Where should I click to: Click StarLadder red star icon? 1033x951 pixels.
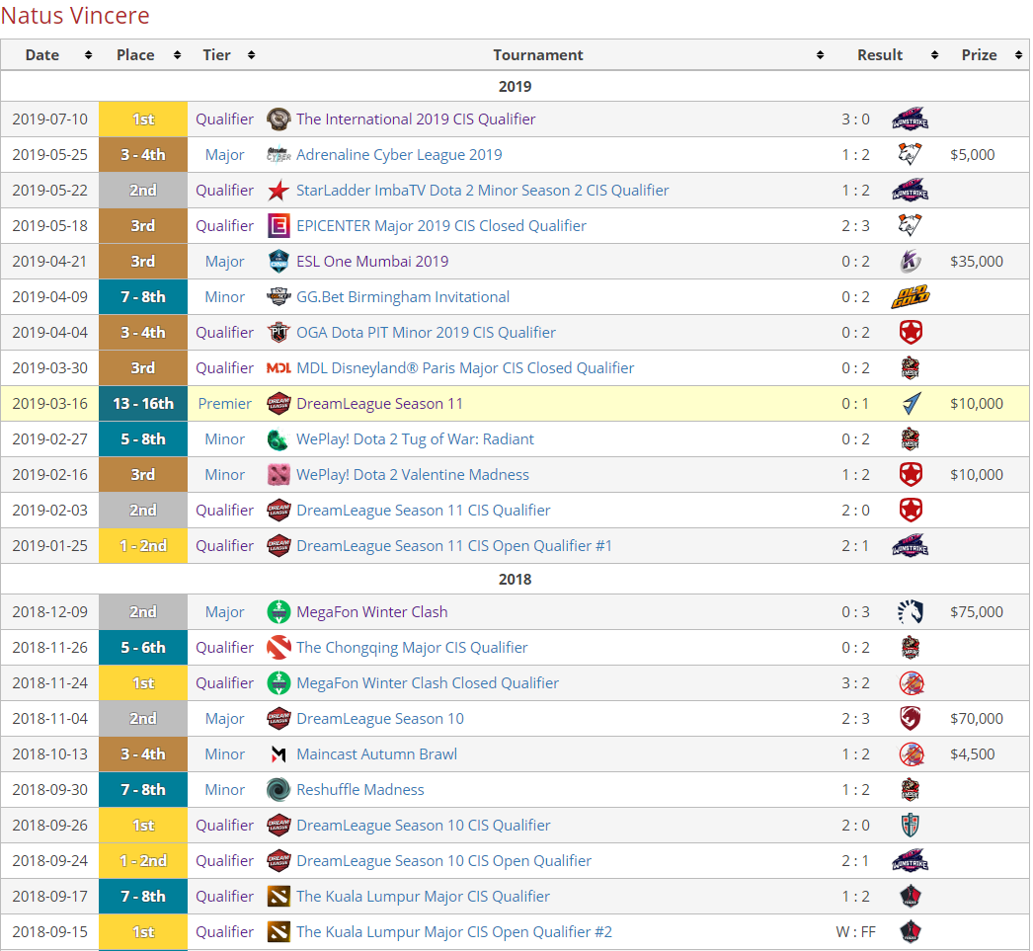pyautogui.click(x=278, y=191)
